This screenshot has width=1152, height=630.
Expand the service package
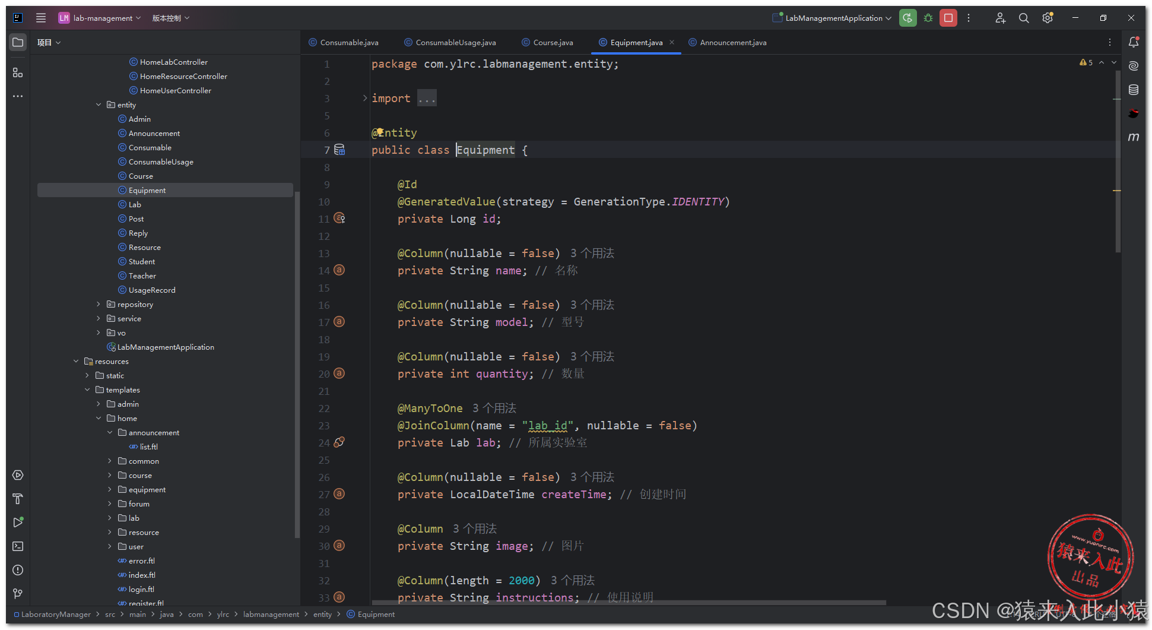pos(99,318)
